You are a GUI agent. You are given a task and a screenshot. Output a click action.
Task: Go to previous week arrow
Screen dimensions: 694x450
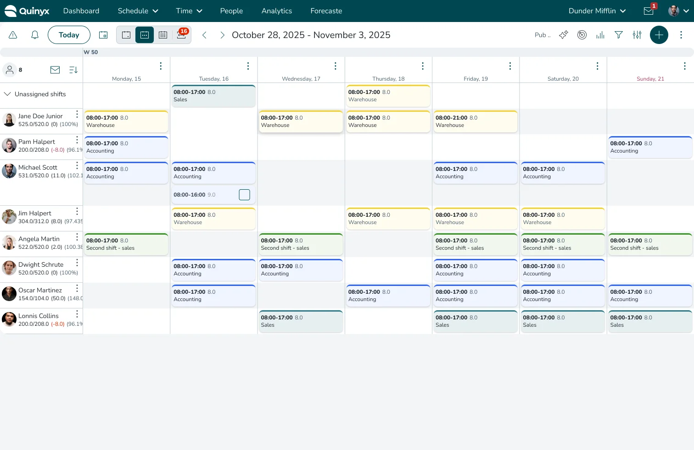click(x=205, y=35)
